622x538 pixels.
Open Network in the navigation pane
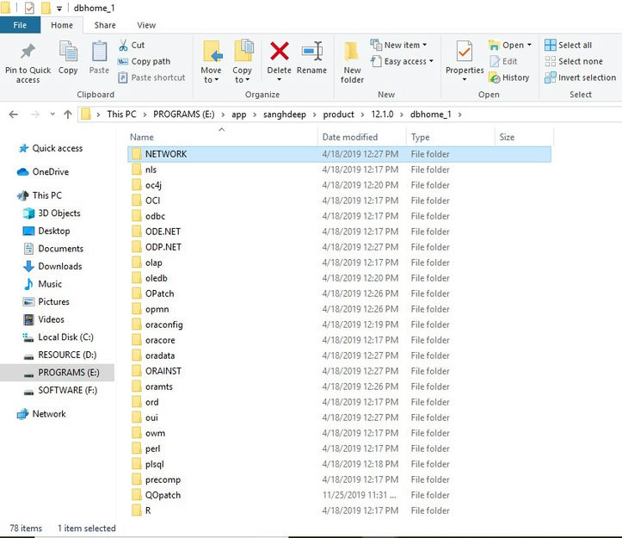pos(41,414)
